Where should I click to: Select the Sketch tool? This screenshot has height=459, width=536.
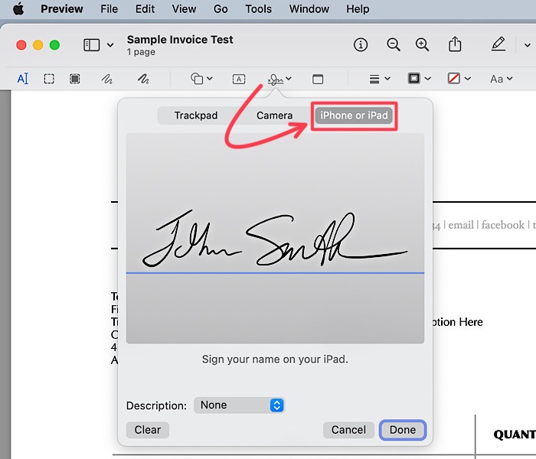pos(107,80)
